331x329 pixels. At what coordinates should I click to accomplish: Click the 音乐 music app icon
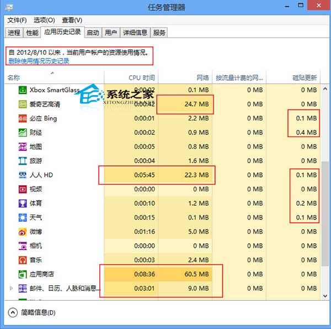point(23,260)
